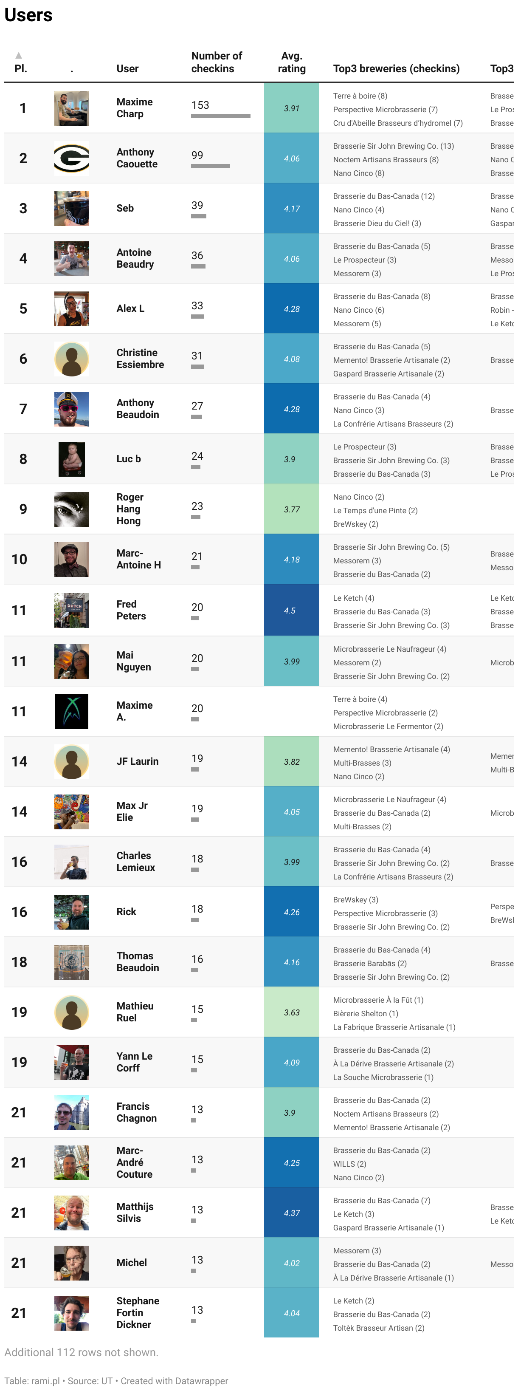Click Luc b's baby photo avatar
The height and width of the screenshot is (1391, 518).
tap(72, 459)
